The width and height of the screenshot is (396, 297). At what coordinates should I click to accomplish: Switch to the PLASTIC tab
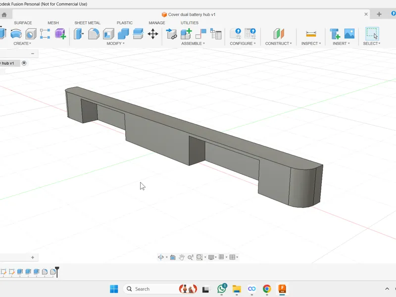125,23
